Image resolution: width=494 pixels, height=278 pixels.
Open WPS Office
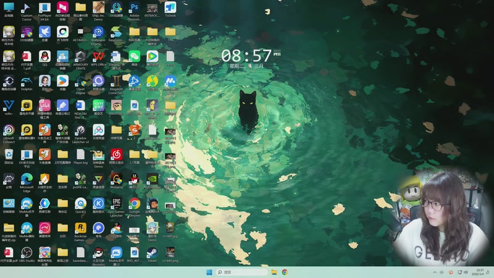click(98, 59)
